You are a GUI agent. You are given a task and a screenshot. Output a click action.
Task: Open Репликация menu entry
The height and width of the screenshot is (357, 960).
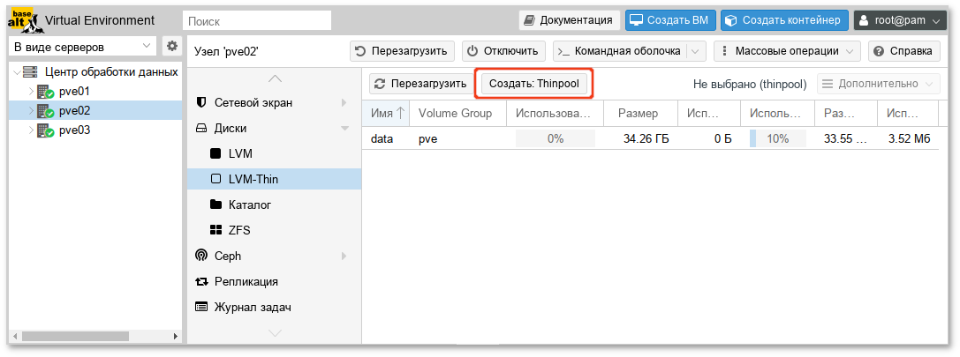pos(275,281)
